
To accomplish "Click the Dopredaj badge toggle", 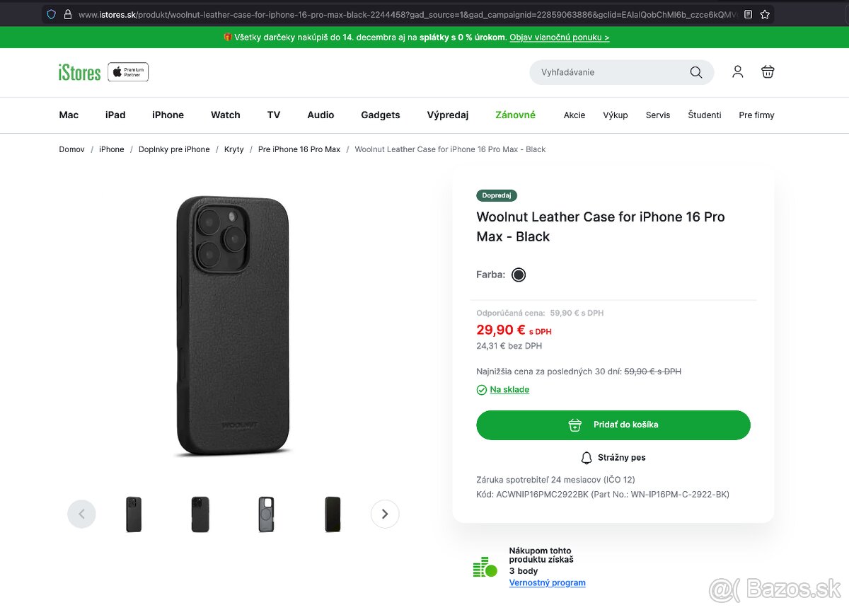I will tap(496, 195).
